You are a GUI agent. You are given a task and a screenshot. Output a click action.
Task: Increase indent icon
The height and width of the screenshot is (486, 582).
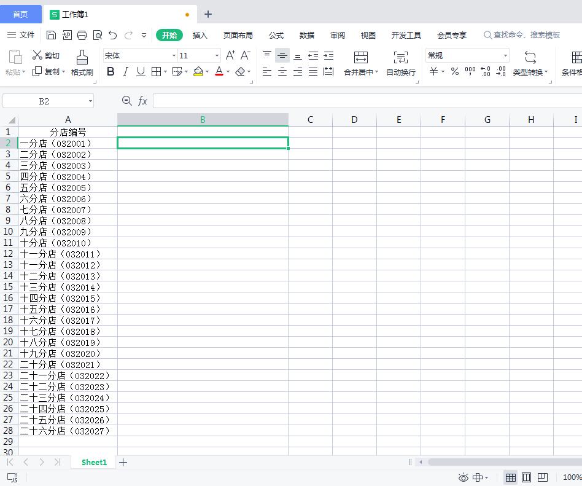click(328, 56)
